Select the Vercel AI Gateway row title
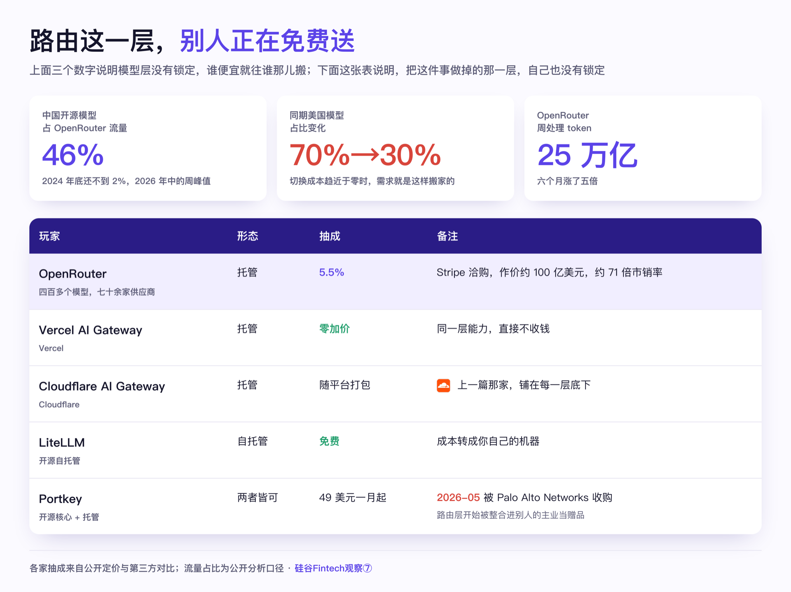Viewport: 791px width, 592px height. point(90,330)
